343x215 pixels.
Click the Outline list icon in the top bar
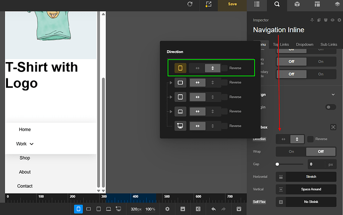coord(257,4)
